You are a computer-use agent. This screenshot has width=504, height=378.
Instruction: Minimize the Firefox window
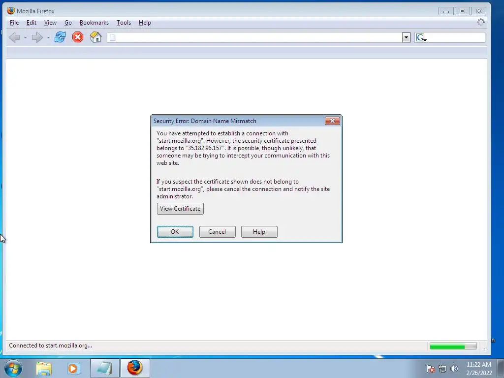(446, 11)
